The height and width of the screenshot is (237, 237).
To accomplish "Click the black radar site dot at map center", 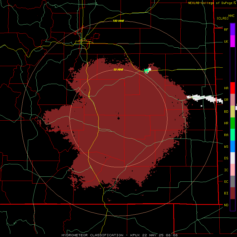I will [x=118, y=118].
